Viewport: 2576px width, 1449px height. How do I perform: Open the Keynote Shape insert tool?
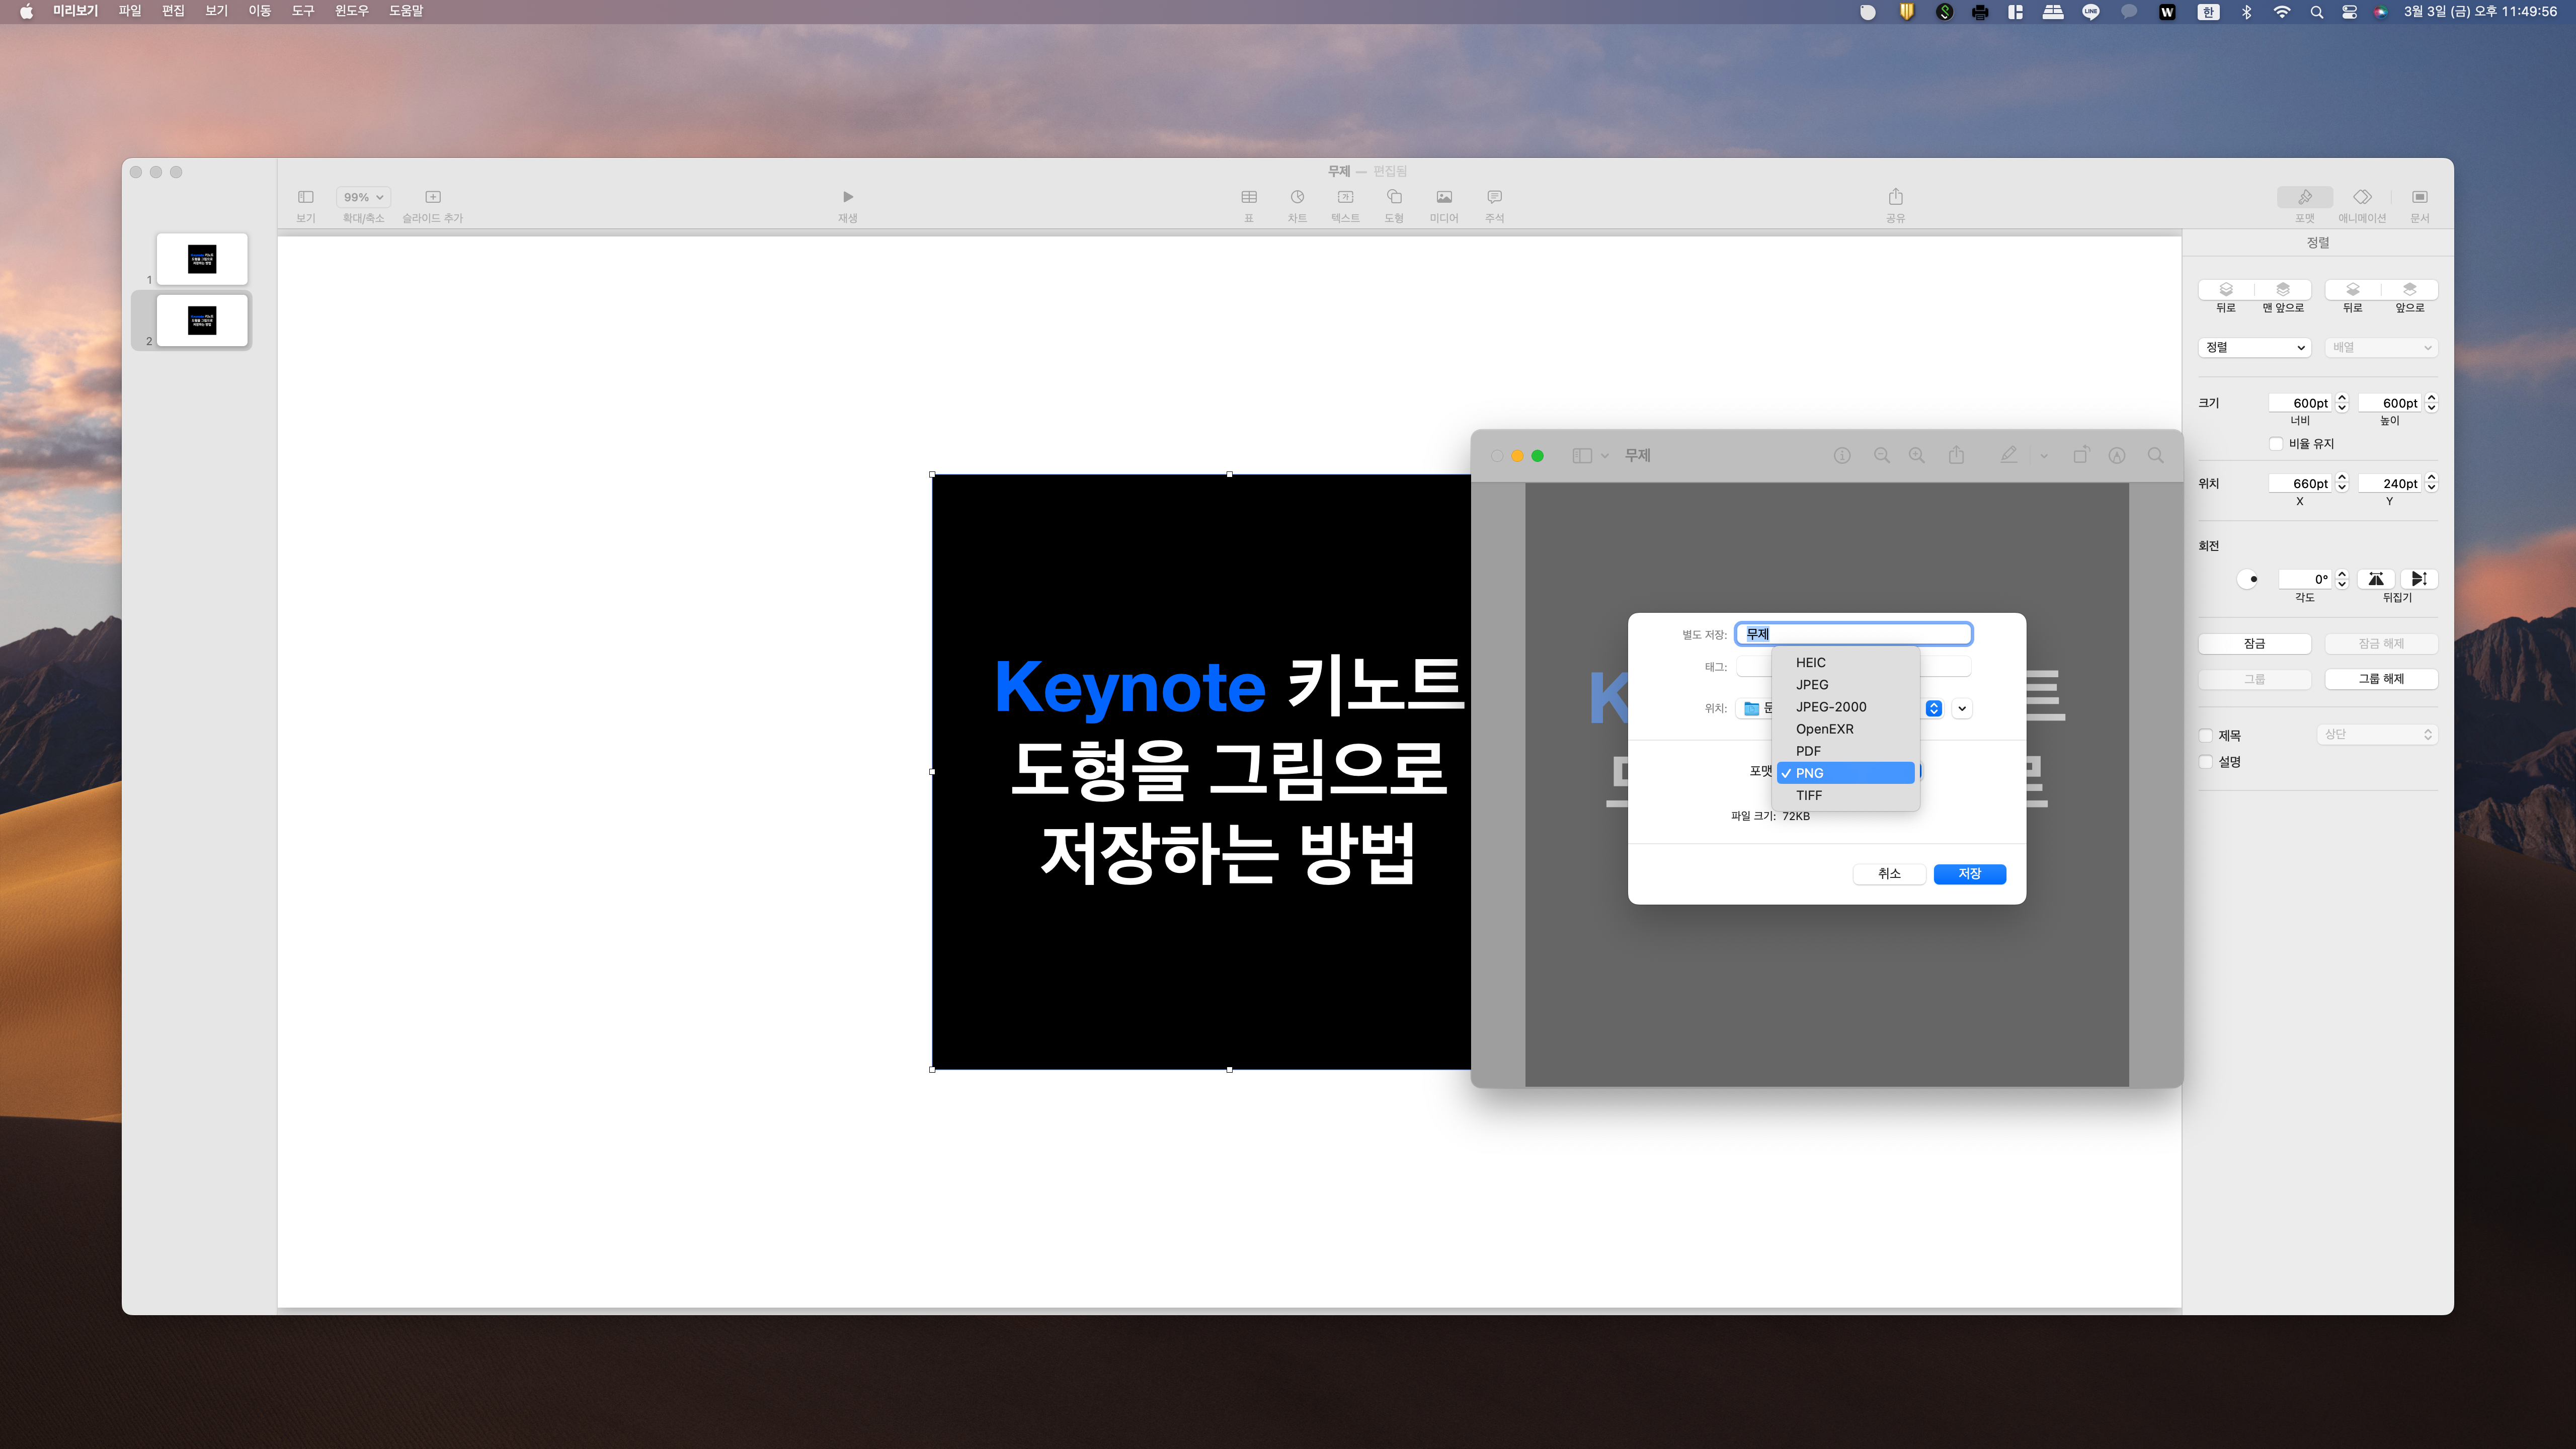(x=1394, y=197)
